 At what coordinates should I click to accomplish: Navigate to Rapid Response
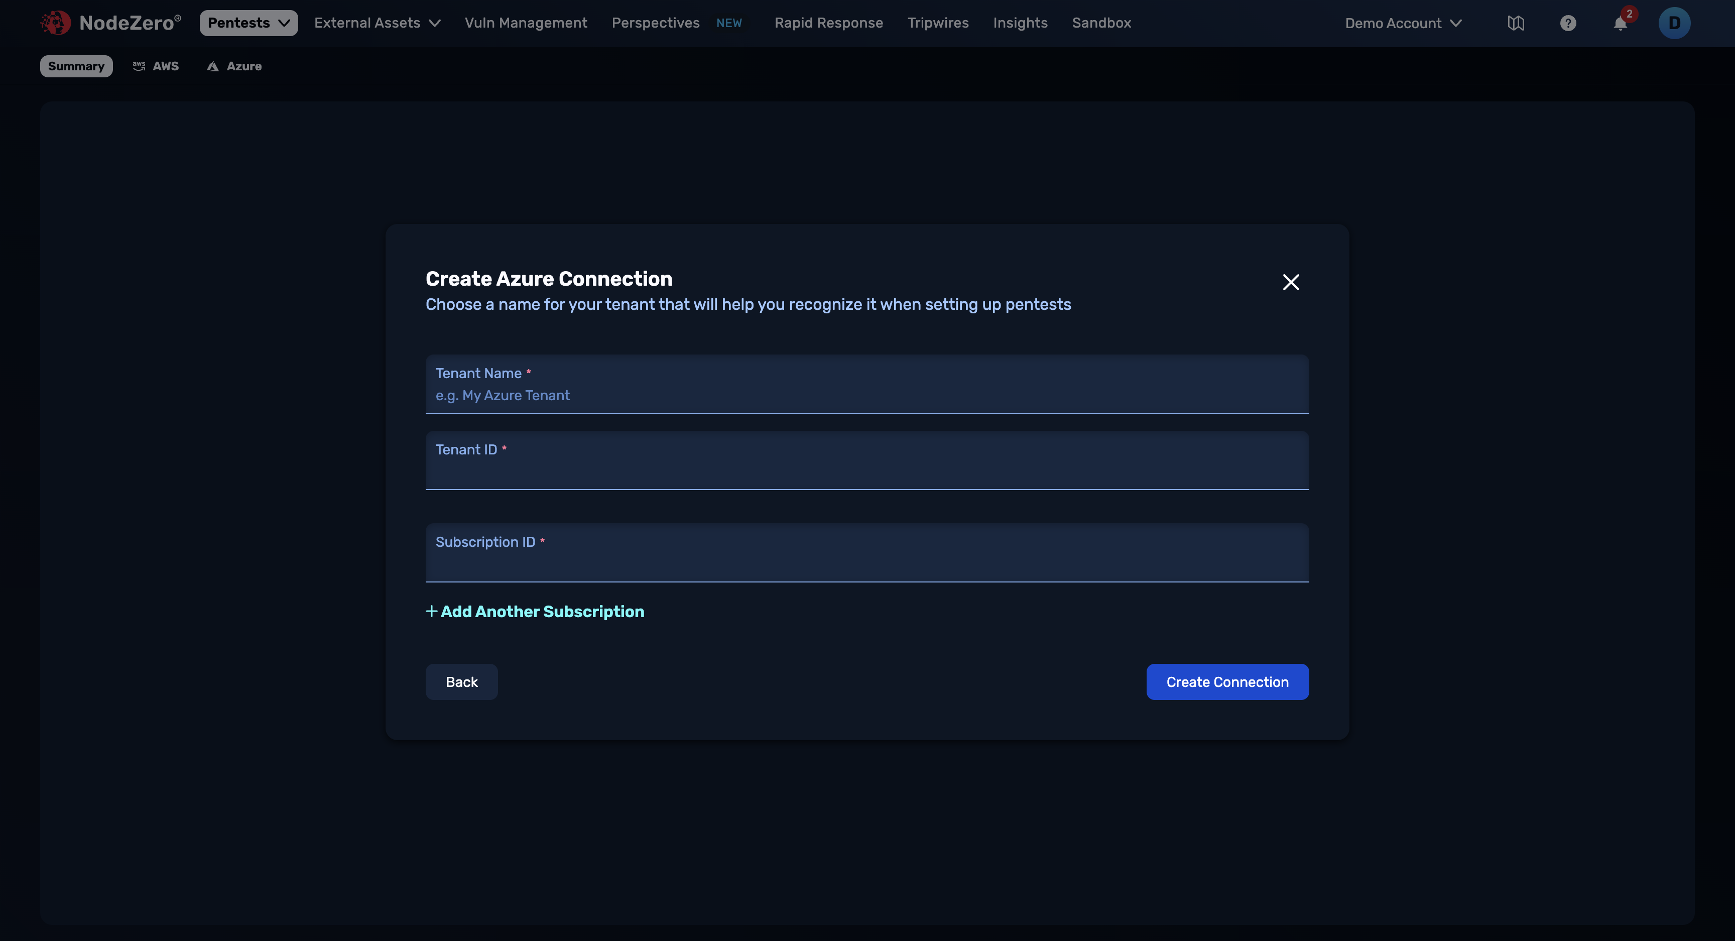(828, 22)
